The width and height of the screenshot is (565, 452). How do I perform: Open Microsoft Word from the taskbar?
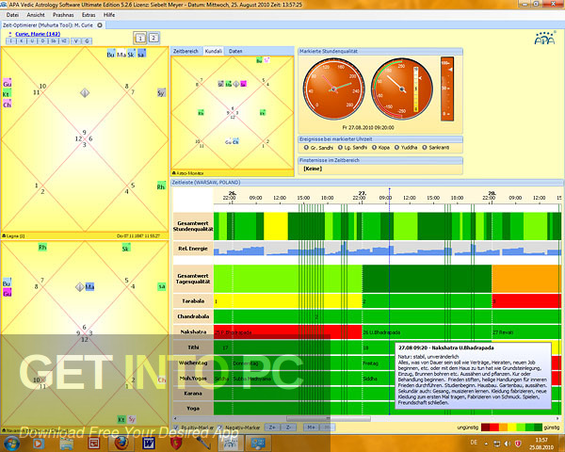(x=149, y=443)
